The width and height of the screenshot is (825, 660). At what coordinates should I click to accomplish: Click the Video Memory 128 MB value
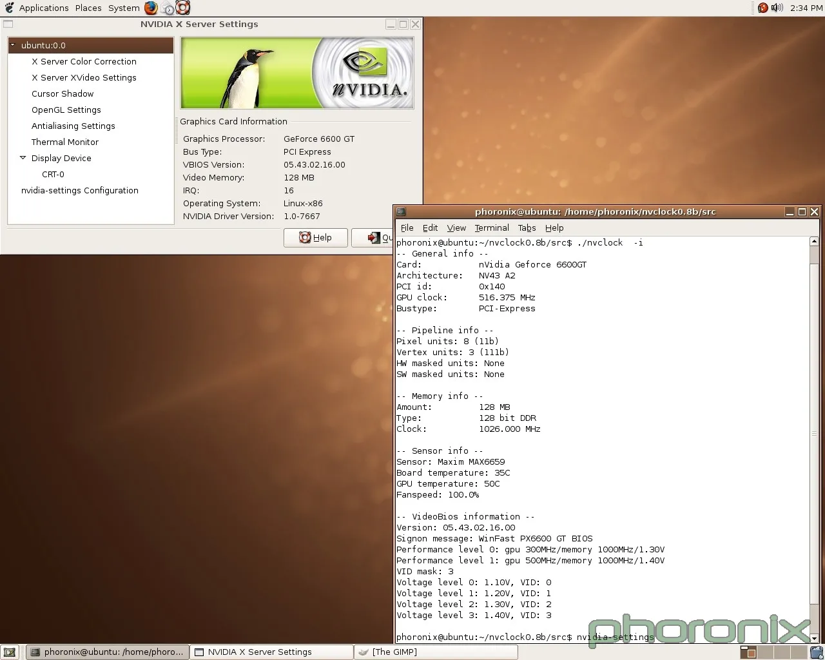[299, 177]
